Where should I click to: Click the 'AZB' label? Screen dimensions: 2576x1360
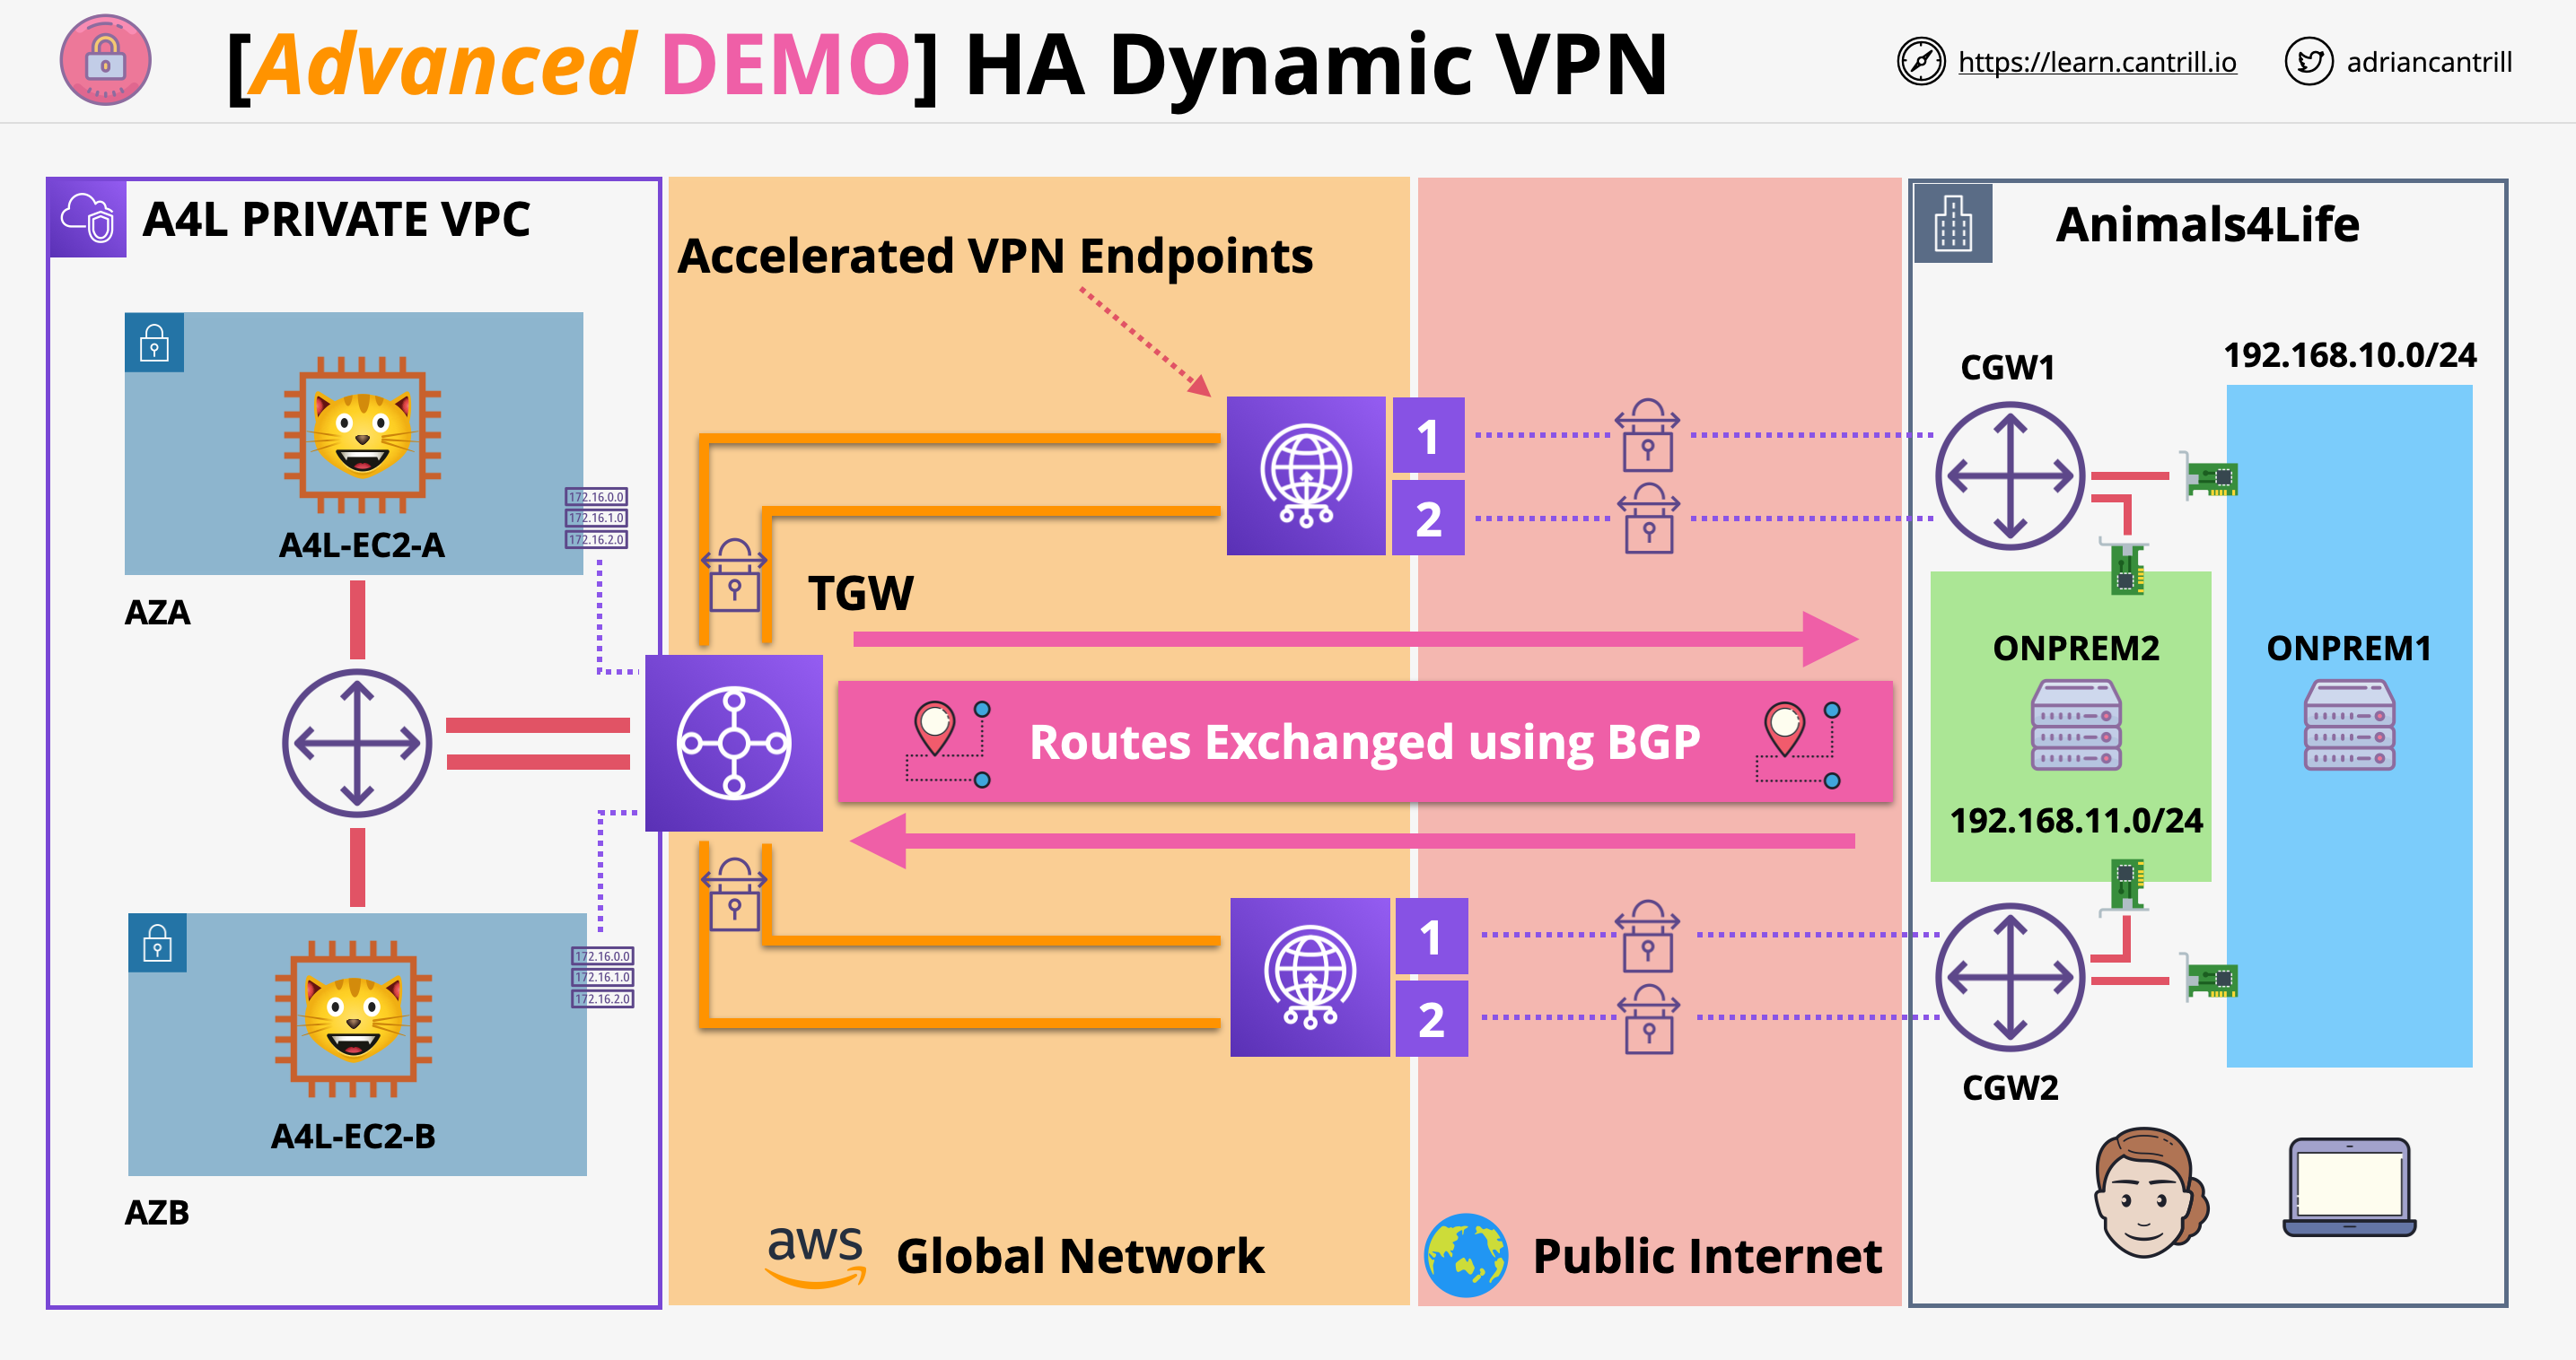pos(156,1212)
